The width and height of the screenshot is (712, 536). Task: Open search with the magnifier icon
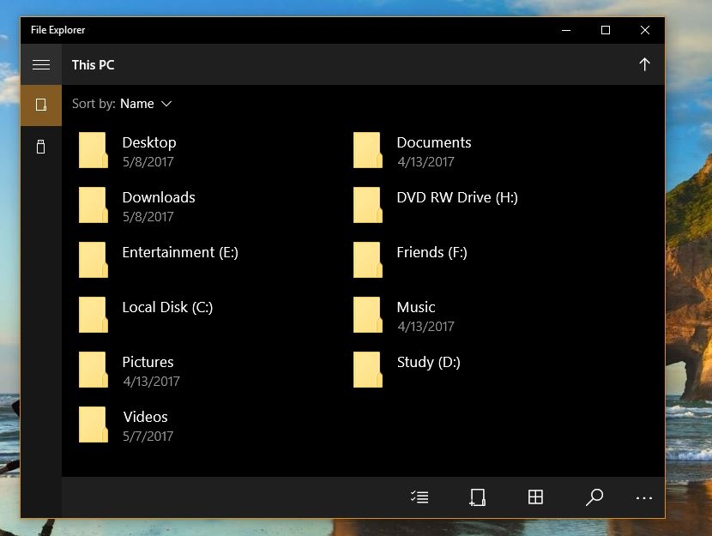coord(594,497)
